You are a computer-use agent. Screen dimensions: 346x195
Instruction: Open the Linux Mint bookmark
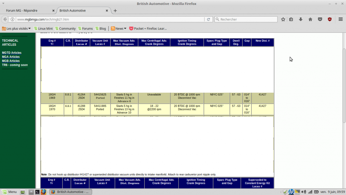(43, 28)
